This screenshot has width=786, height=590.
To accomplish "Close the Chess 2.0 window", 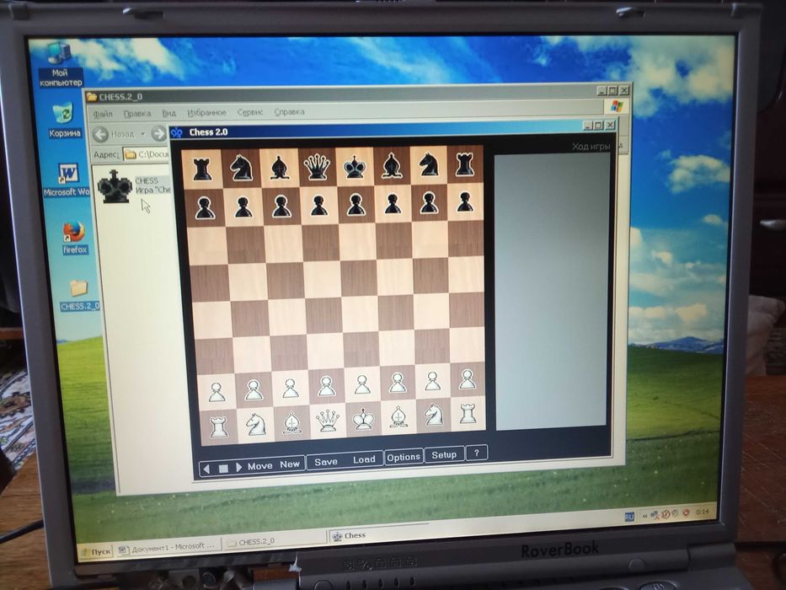I will click(x=610, y=125).
